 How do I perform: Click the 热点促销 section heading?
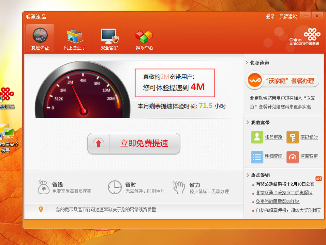(260, 175)
